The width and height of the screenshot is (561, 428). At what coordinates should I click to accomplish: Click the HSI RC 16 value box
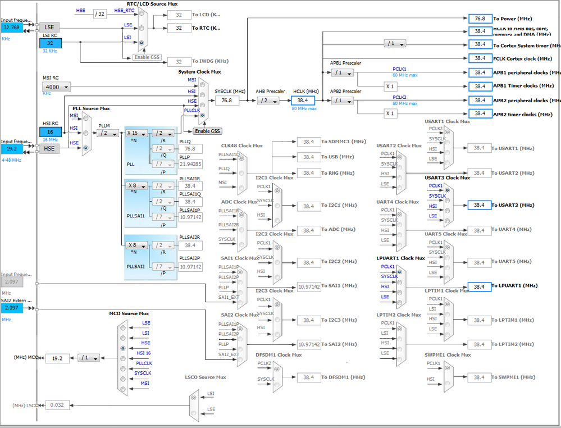coord(51,131)
